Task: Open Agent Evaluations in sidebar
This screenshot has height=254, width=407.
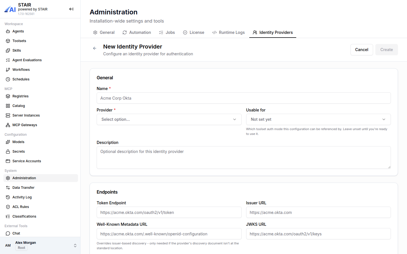Action: (41, 60)
